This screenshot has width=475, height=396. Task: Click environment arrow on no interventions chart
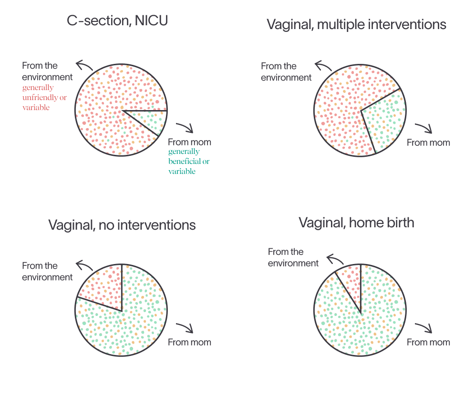point(84,265)
